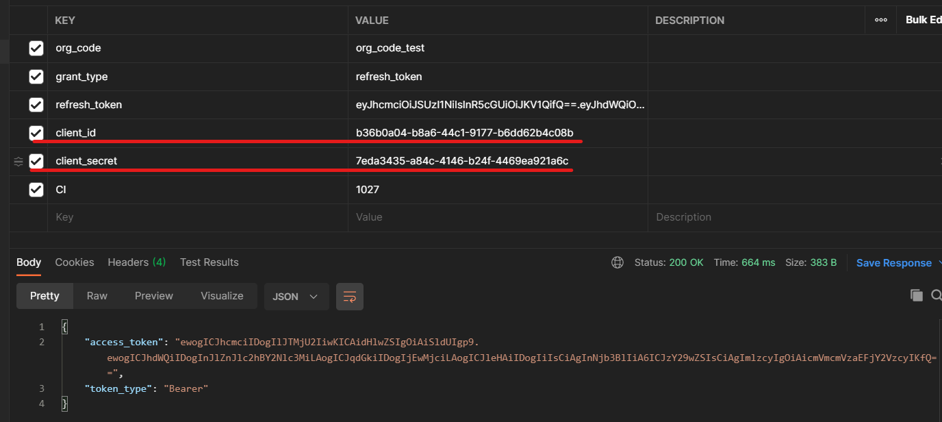Select the Test Results tab

[209, 262]
